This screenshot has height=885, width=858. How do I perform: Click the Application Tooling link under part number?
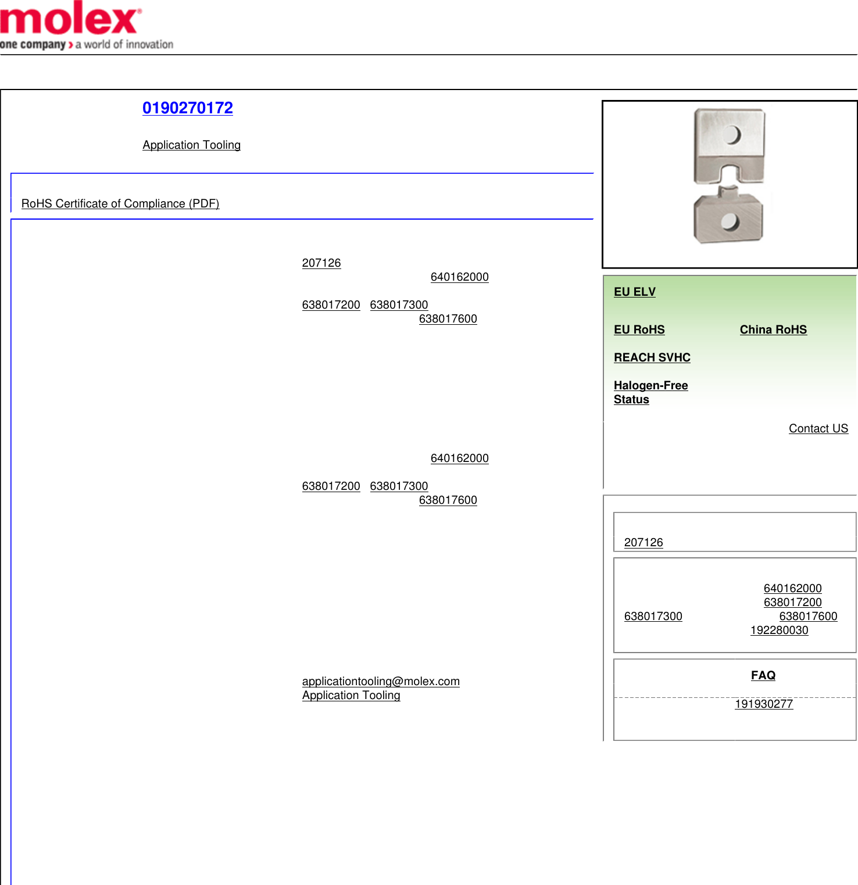click(x=191, y=145)
